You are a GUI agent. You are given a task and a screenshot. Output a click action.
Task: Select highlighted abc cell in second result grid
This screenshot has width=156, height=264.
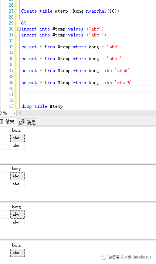pos(17,176)
